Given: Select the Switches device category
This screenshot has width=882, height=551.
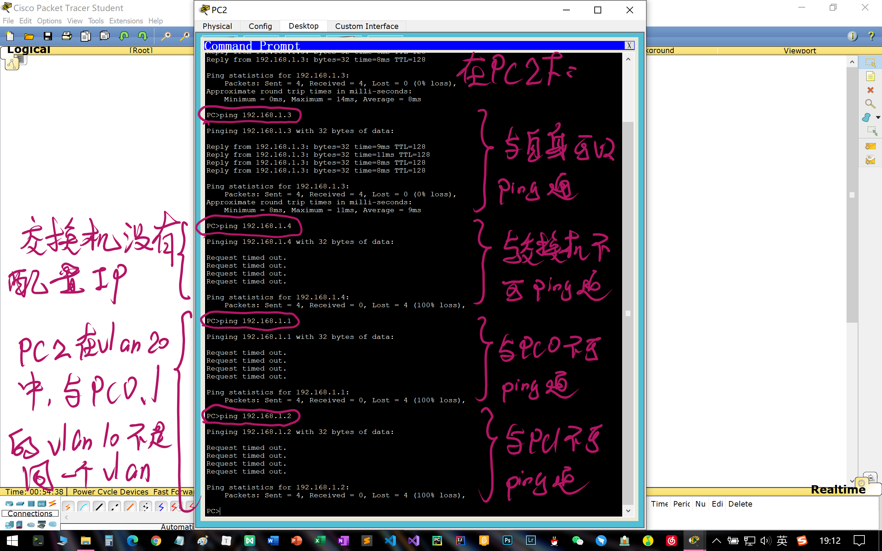Looking at the screenshot, I should pos(20,503).
